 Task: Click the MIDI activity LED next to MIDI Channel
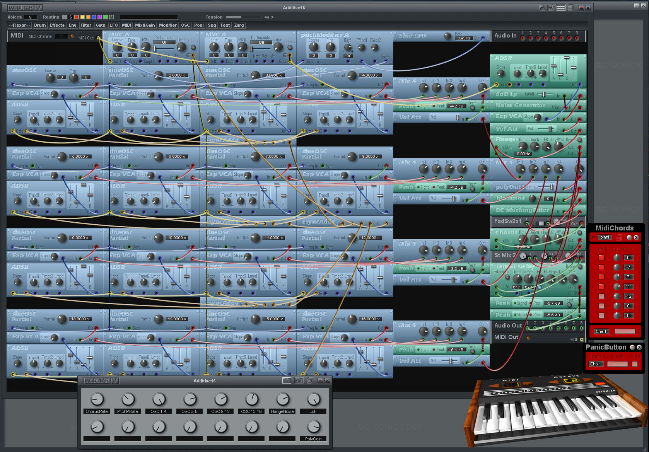click(x=72, y=36)
